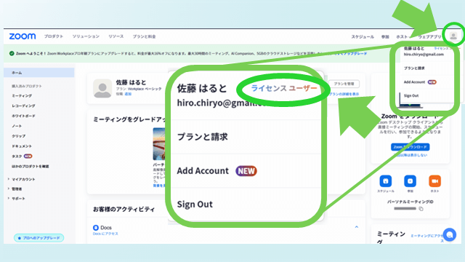Click the Docs にアクセス link

(105, 234)
